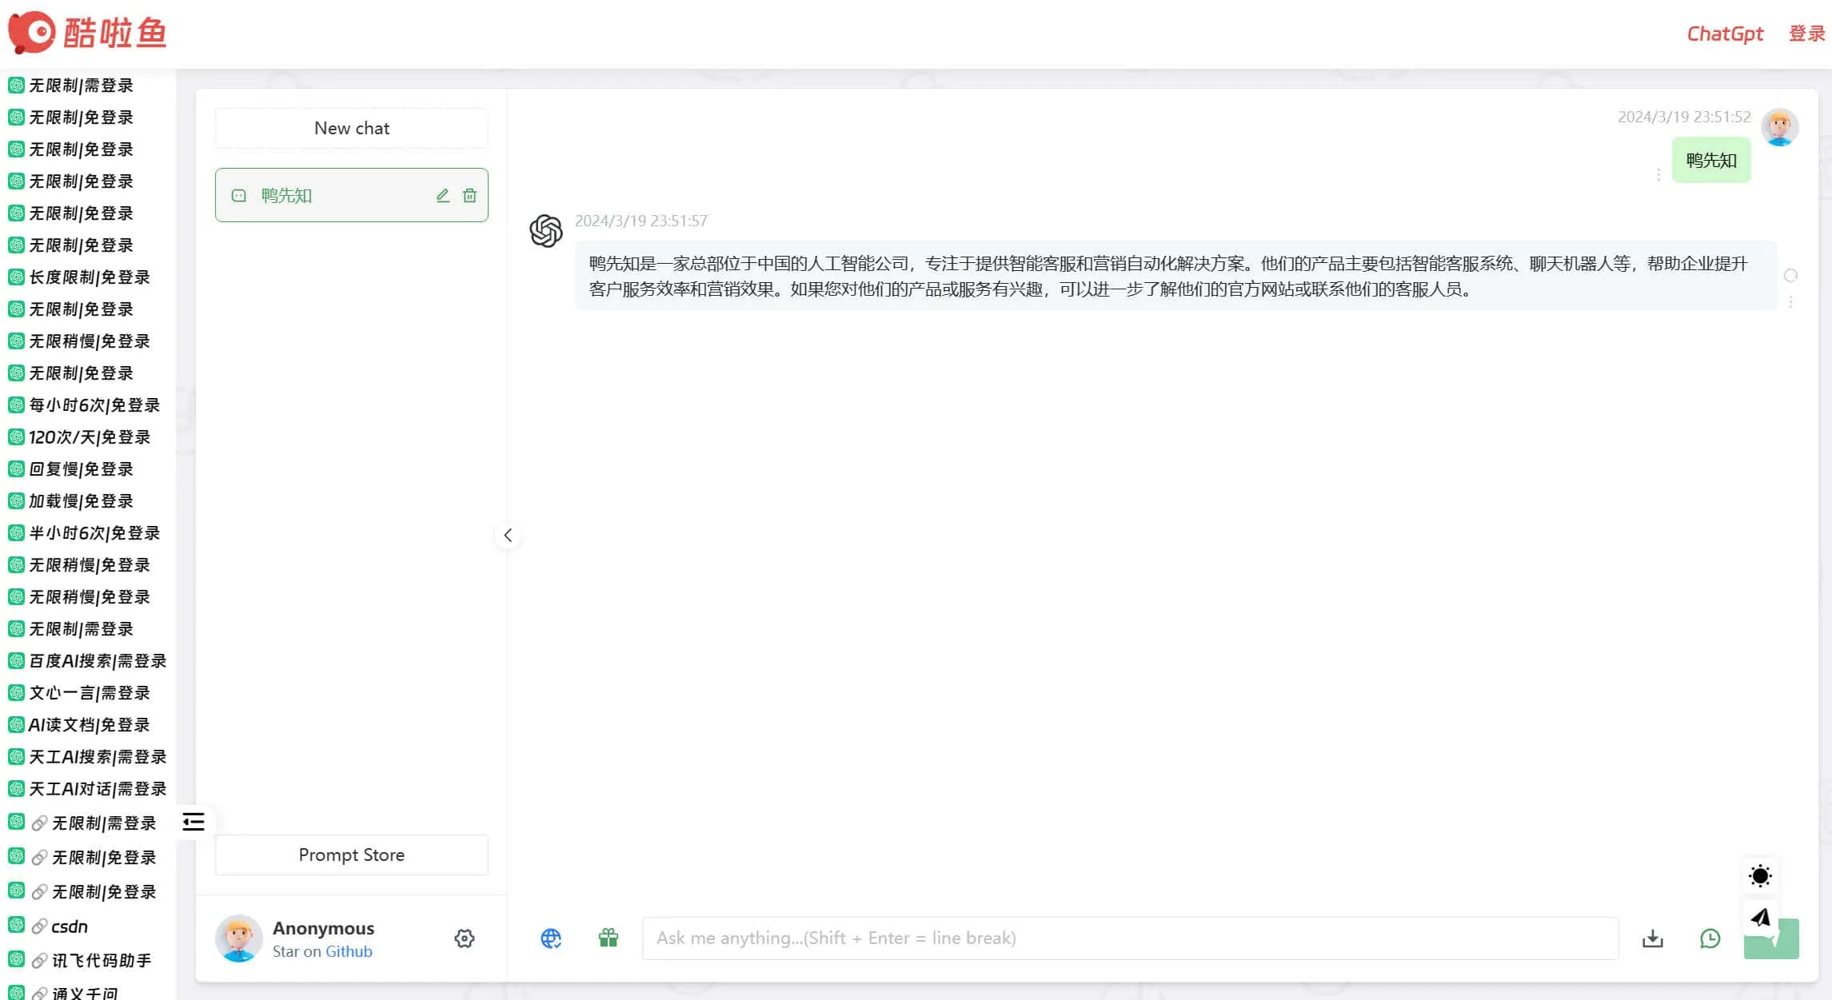This screenshot has width=1832, height=1000.
Task: Open the Prompt Store
Action: click(352, 855)
